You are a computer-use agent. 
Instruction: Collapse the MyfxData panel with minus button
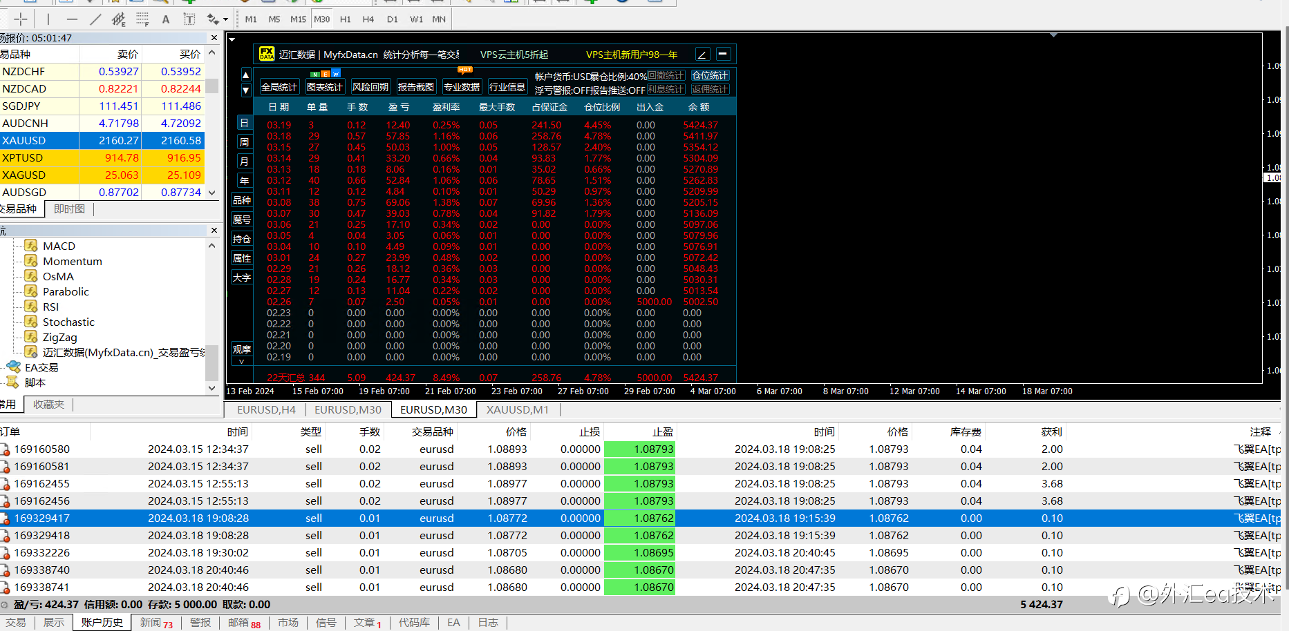click(x=723, y=53)
